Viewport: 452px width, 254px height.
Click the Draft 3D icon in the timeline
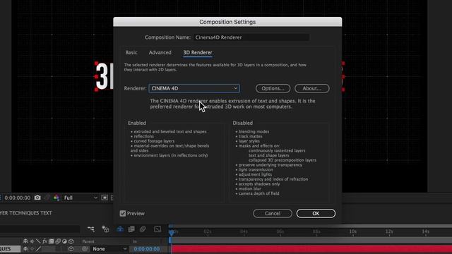click(105, 229)
